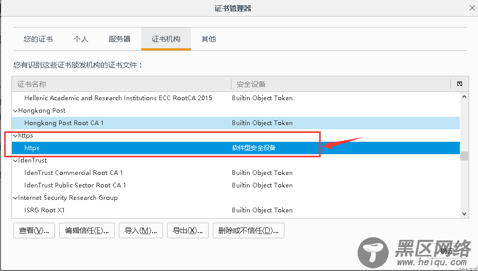Click the Hongkong Post group label
Image resolution: width=478 pixels, height=271 pixels.
pyautogui.click(x=42, y=111)
